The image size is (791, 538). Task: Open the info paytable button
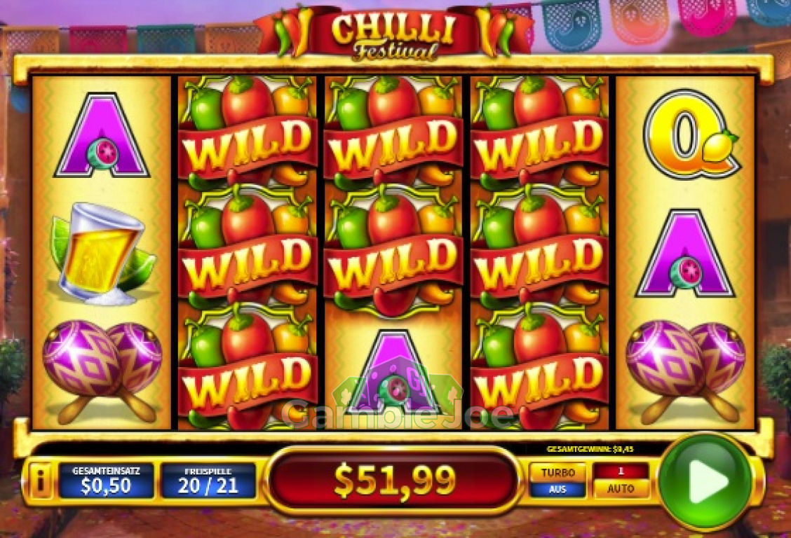[40, 481]
